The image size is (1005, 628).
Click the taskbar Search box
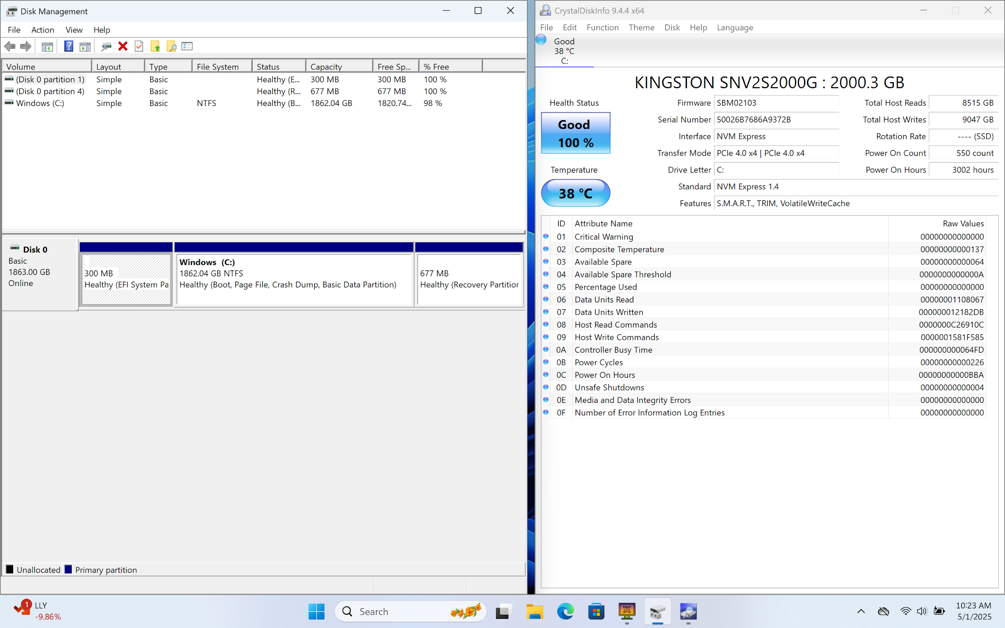(x=410, y=612)
